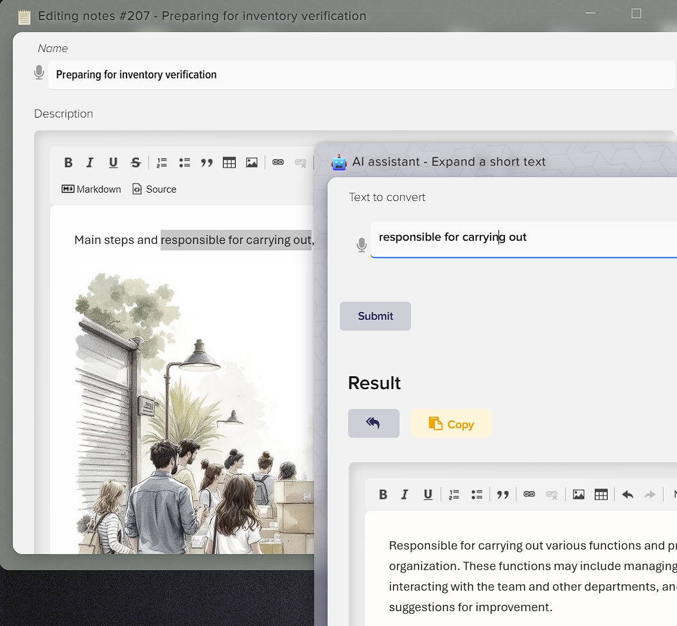Toggle Italic in the Description editor toolbar
Viewport: 677px width, 626px height.
coord(90,163)
